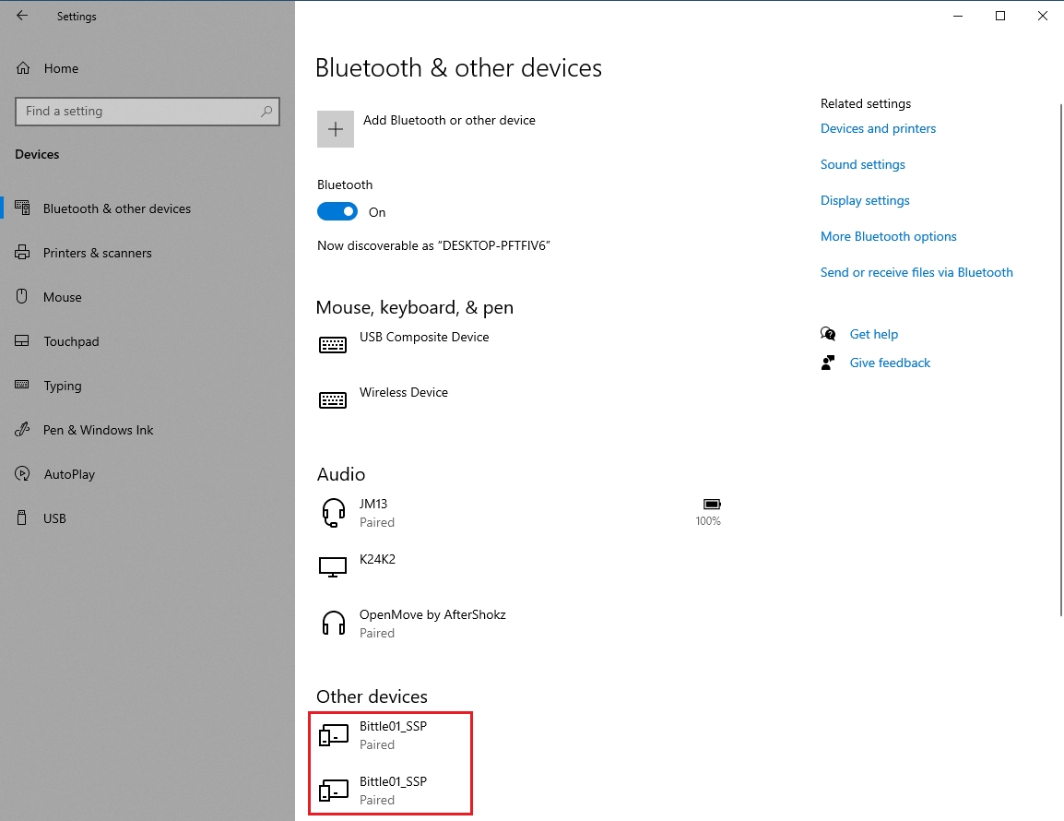This screenshot has height=821, width=1064.
Task: Click the Get help link
Action: point(873,334)
